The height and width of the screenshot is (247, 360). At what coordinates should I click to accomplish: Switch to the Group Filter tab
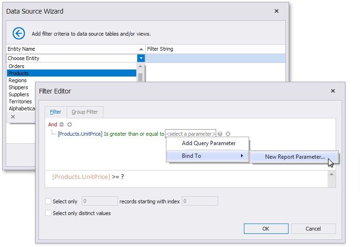[85, 112]
